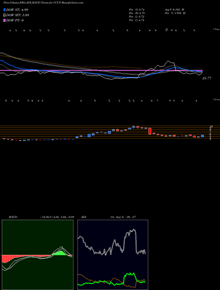Screen dimensions: 220x290
Task: Click the ADX (14 day) values text
Action: [x=122, y=217]
